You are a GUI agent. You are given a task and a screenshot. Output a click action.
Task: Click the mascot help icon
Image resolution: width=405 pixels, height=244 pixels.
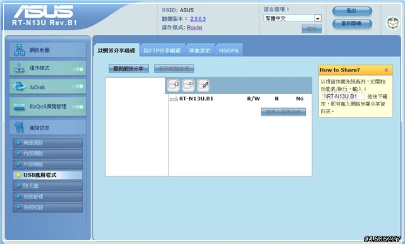[392, 23]
